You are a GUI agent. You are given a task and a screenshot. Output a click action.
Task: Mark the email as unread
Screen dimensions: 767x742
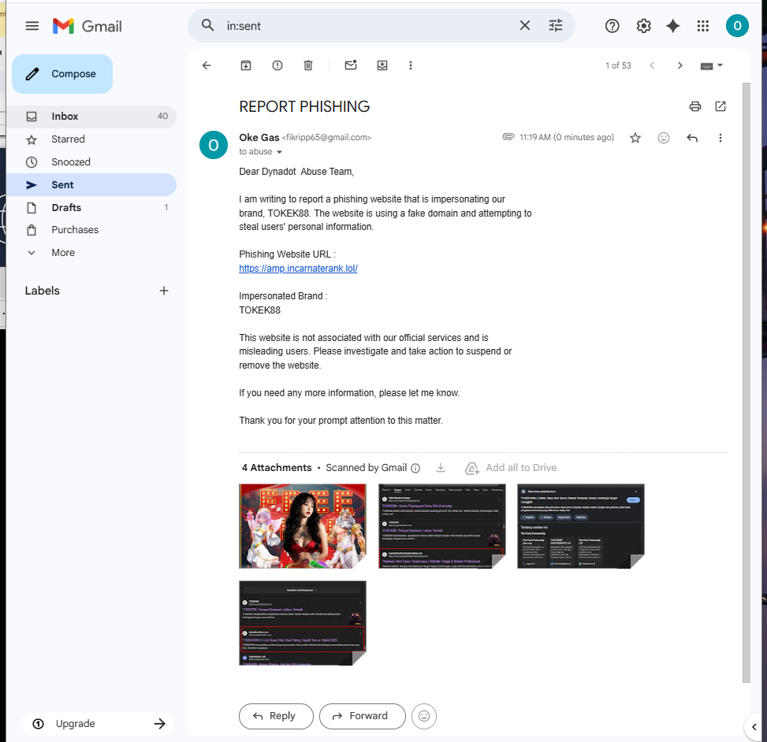(351, 65)
